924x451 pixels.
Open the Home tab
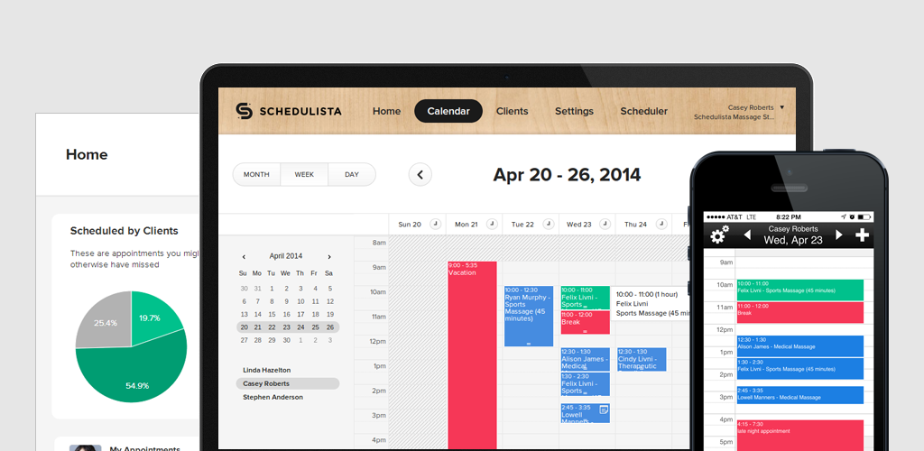tap(386, 111)
